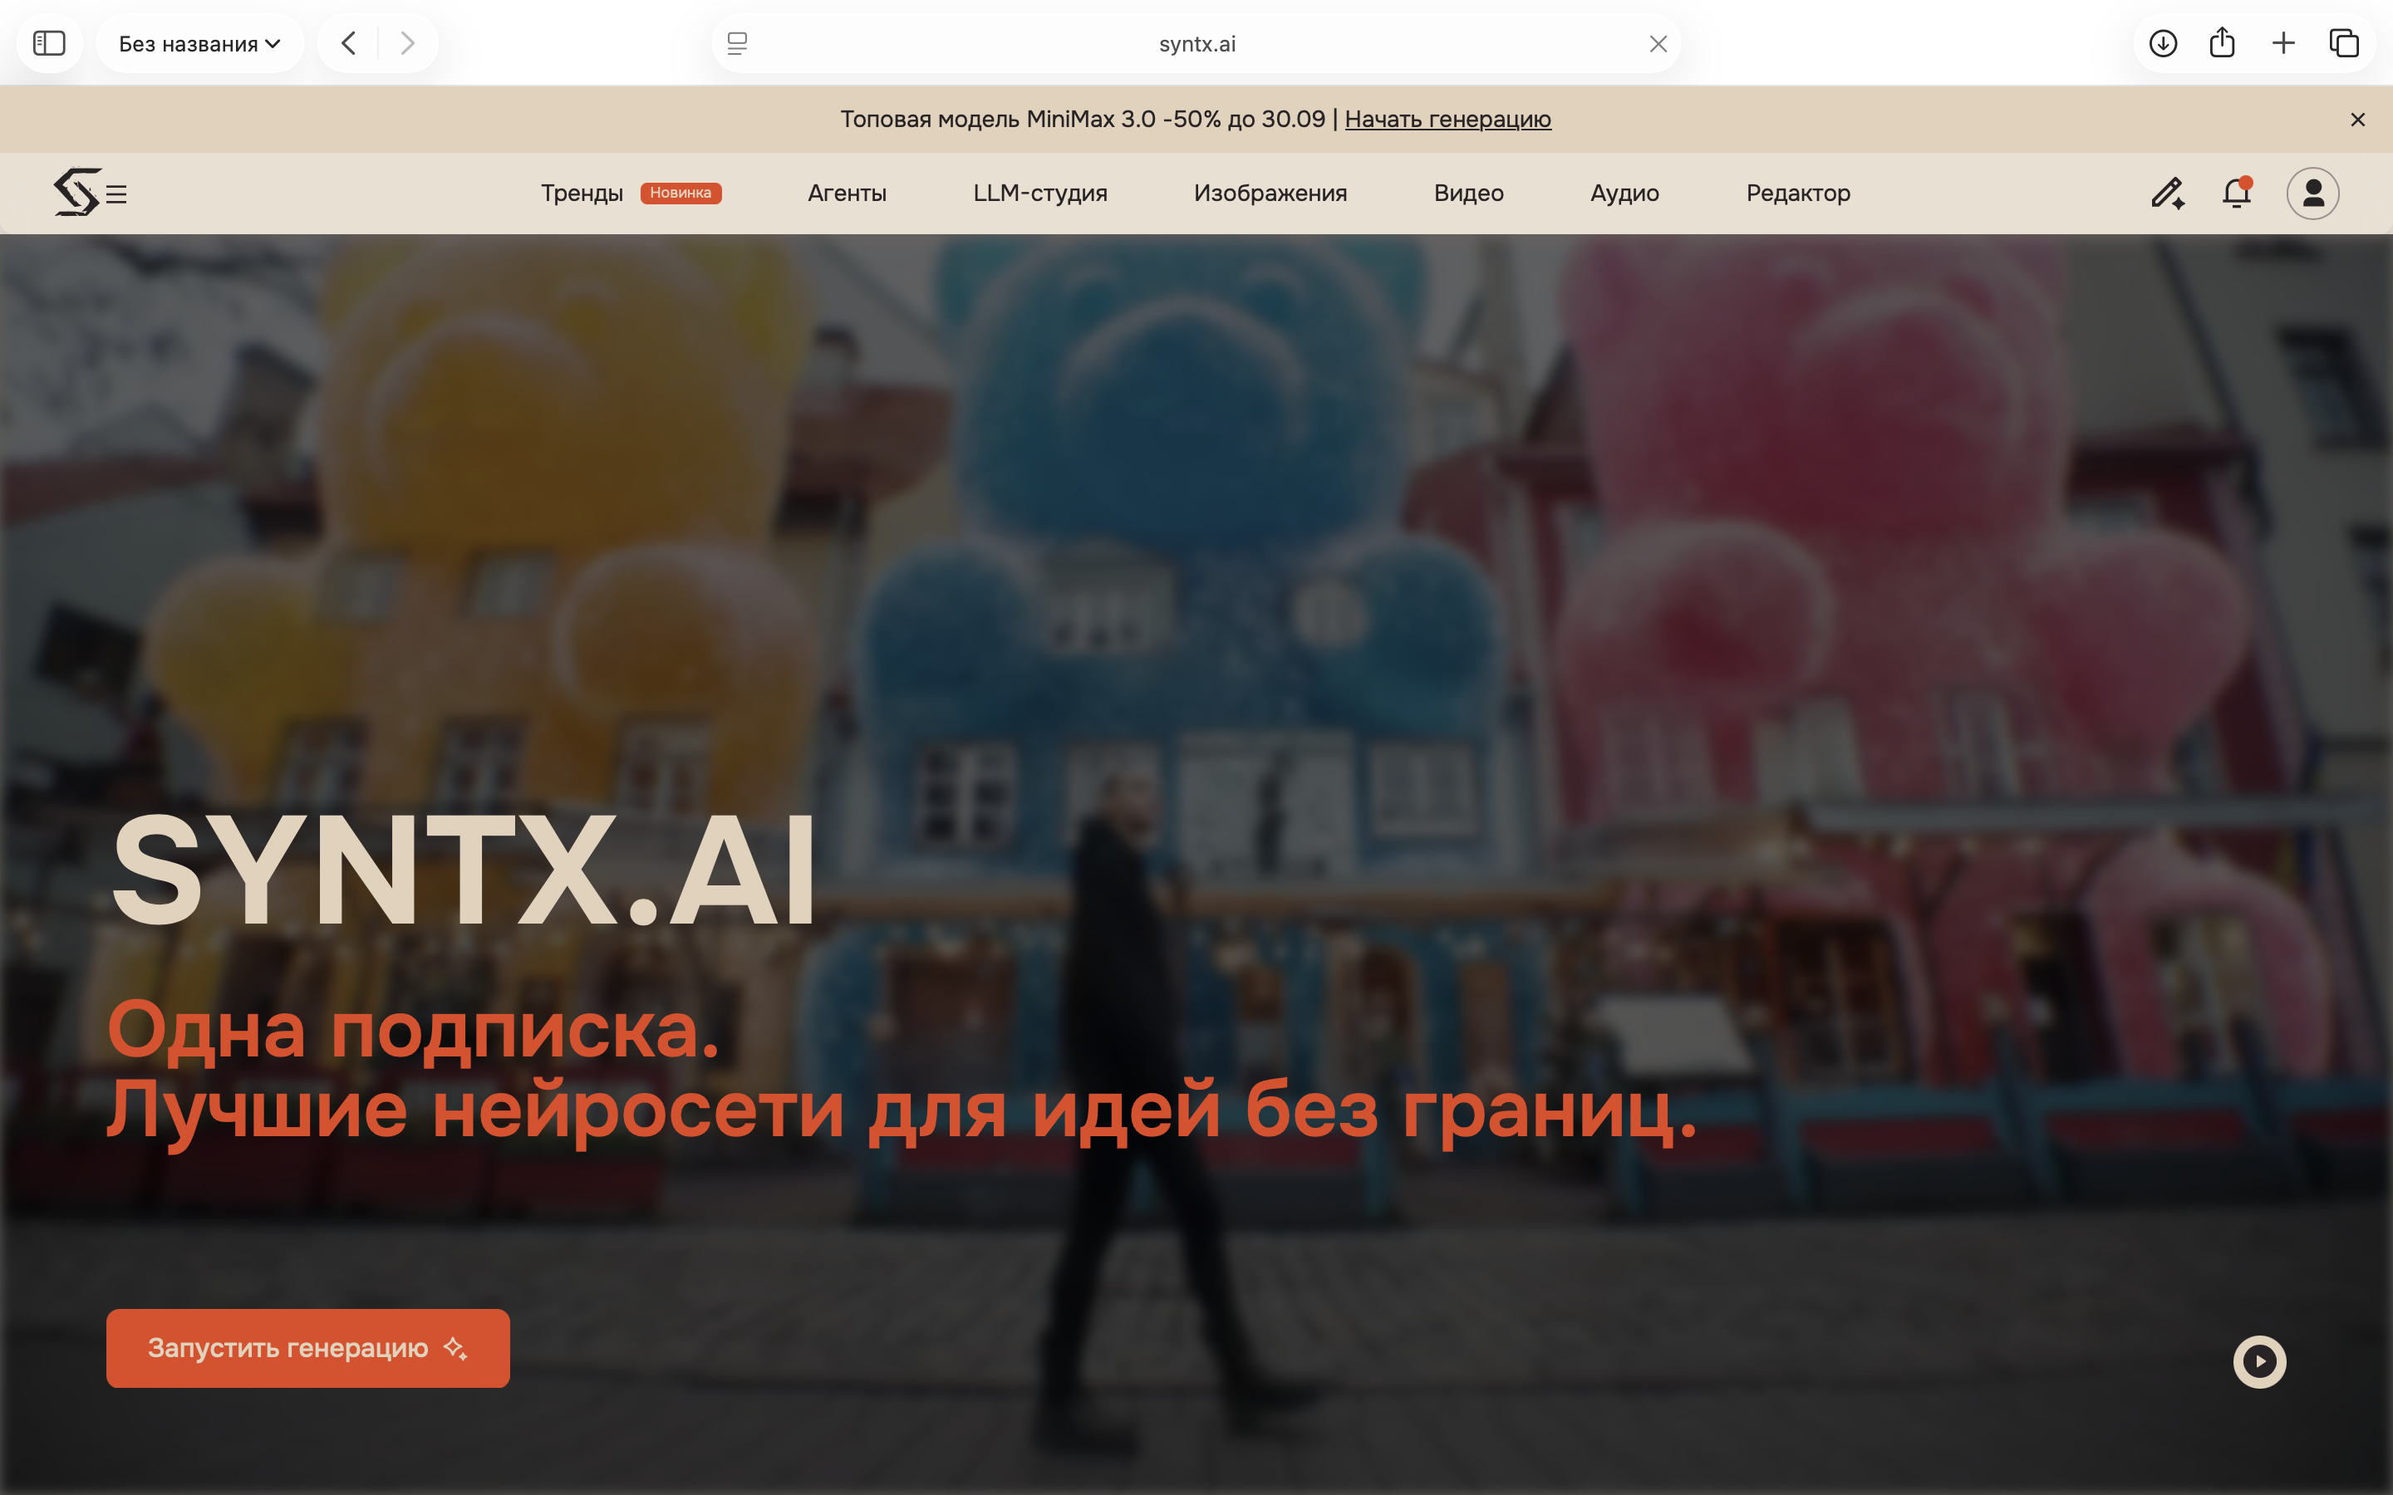This screenshot has height=1495, width=2393.
Task: Click the 'Запустить генерацию' button
Action: tap(308, 1348)
